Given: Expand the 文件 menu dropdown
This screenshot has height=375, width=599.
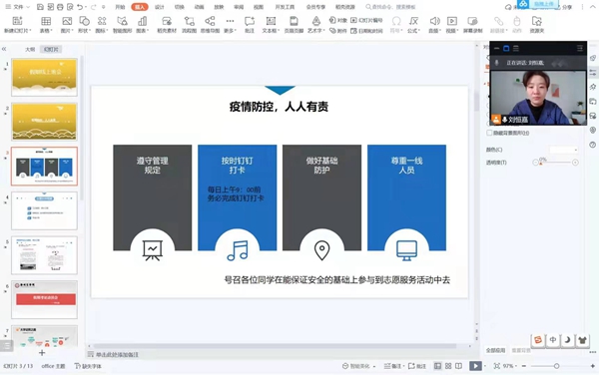Looking at the screenshot, I should pyautogui.click(x=18, y=7).
